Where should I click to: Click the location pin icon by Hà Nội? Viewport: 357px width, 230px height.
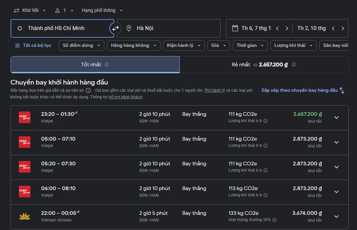129,28
